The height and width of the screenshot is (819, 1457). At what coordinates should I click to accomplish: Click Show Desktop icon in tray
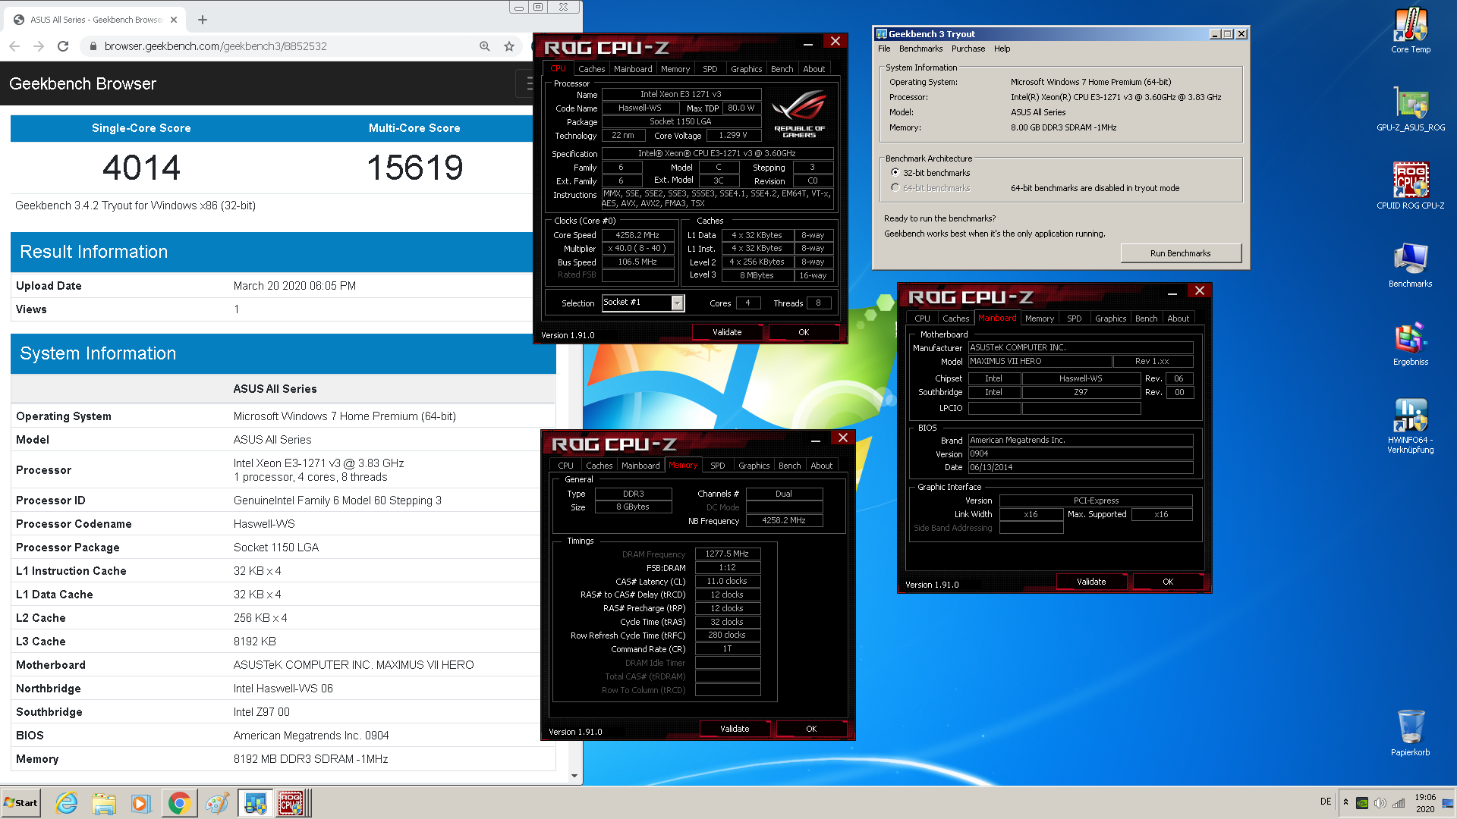pyautogui.click(x=1448, y=803)
